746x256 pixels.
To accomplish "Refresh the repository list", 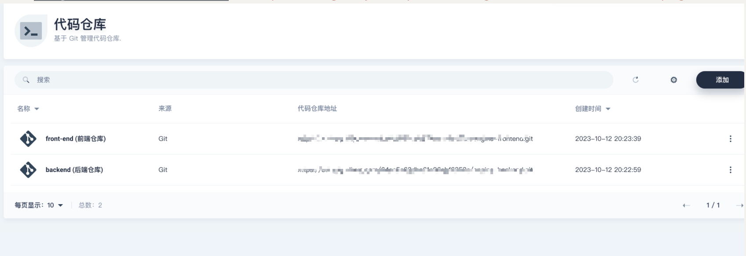I will pyautogui.click(x=636, y=80).
